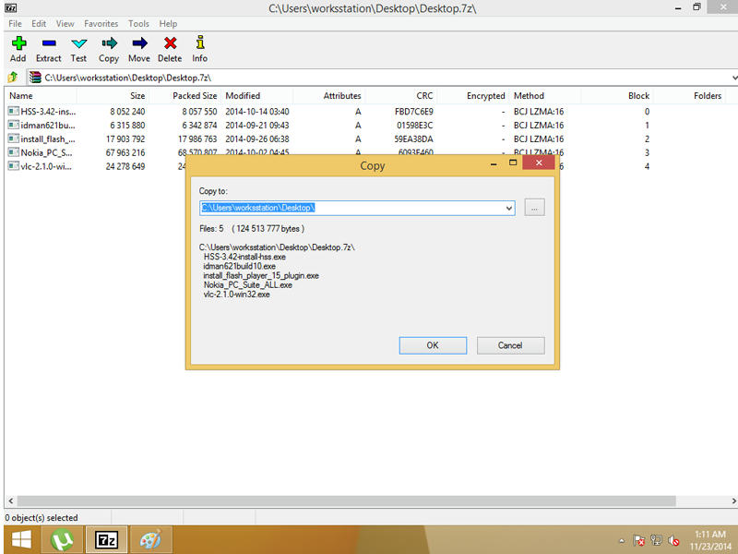Screen dimensions: 738x554
Task: Confirm the copy with OK
Action: click(x=433, y=345)
